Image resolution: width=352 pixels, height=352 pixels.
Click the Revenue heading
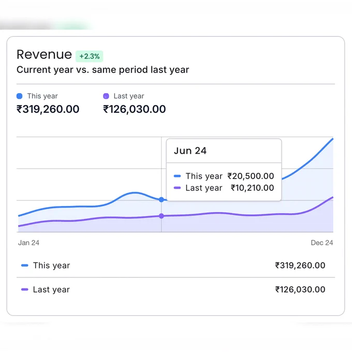point(44,54)
